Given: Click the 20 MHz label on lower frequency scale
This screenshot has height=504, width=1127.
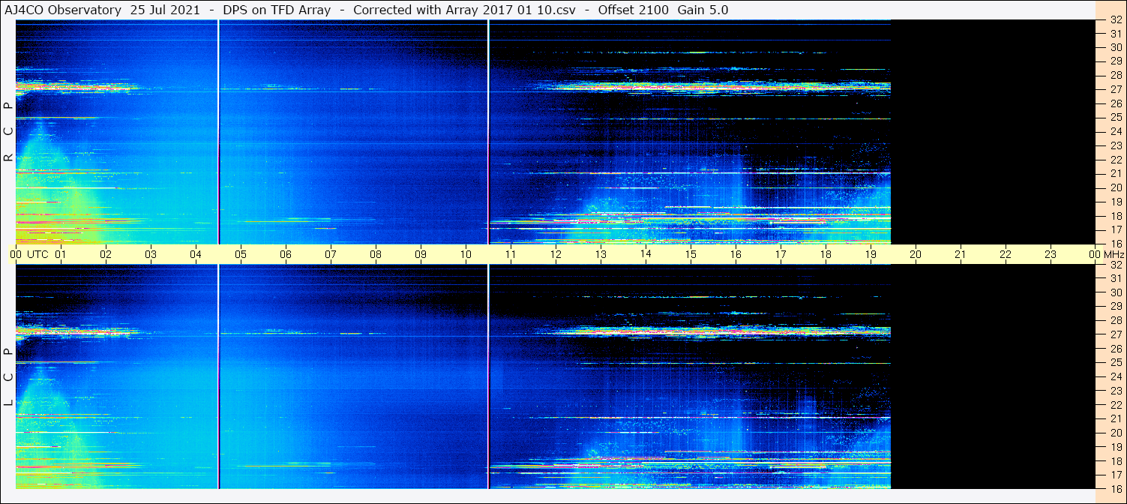Looking at the screenshot, I should (1115, 433).
